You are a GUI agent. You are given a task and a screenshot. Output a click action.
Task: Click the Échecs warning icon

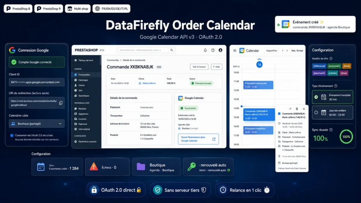94,167
